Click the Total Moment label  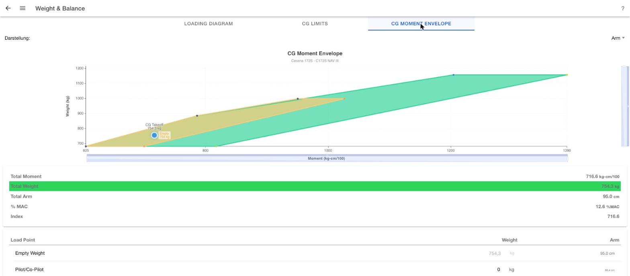(x=26, y=177)
